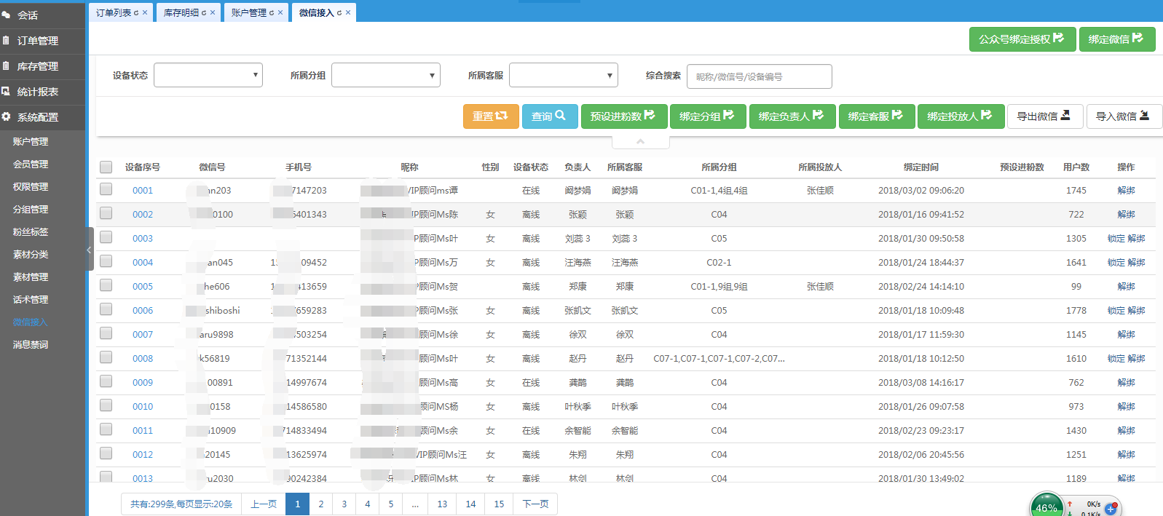Image resolution: width=1163 pixels, height=516 pixels.
Task: Check the checkbox for device 0004
Action: 106,261
